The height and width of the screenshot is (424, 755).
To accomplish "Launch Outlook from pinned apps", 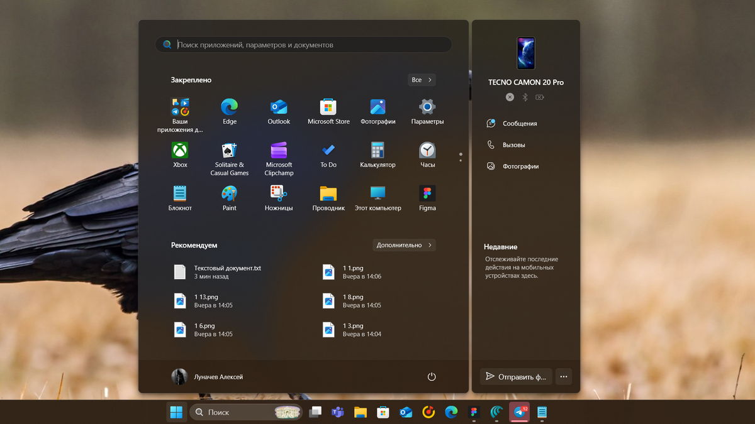I will pos(279,111).
